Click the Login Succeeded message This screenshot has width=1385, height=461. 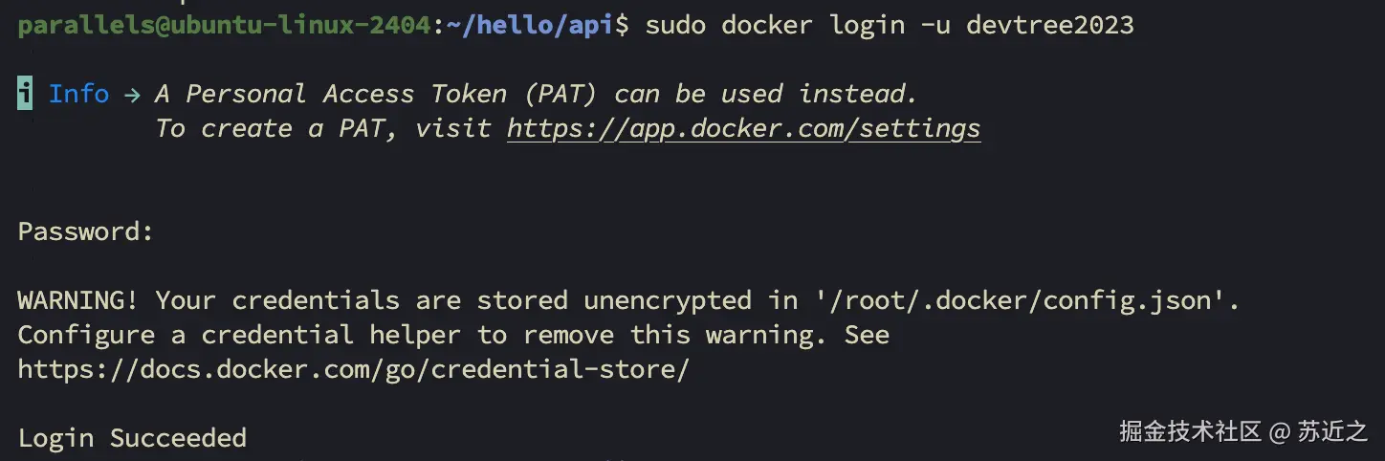coord(132,438)
